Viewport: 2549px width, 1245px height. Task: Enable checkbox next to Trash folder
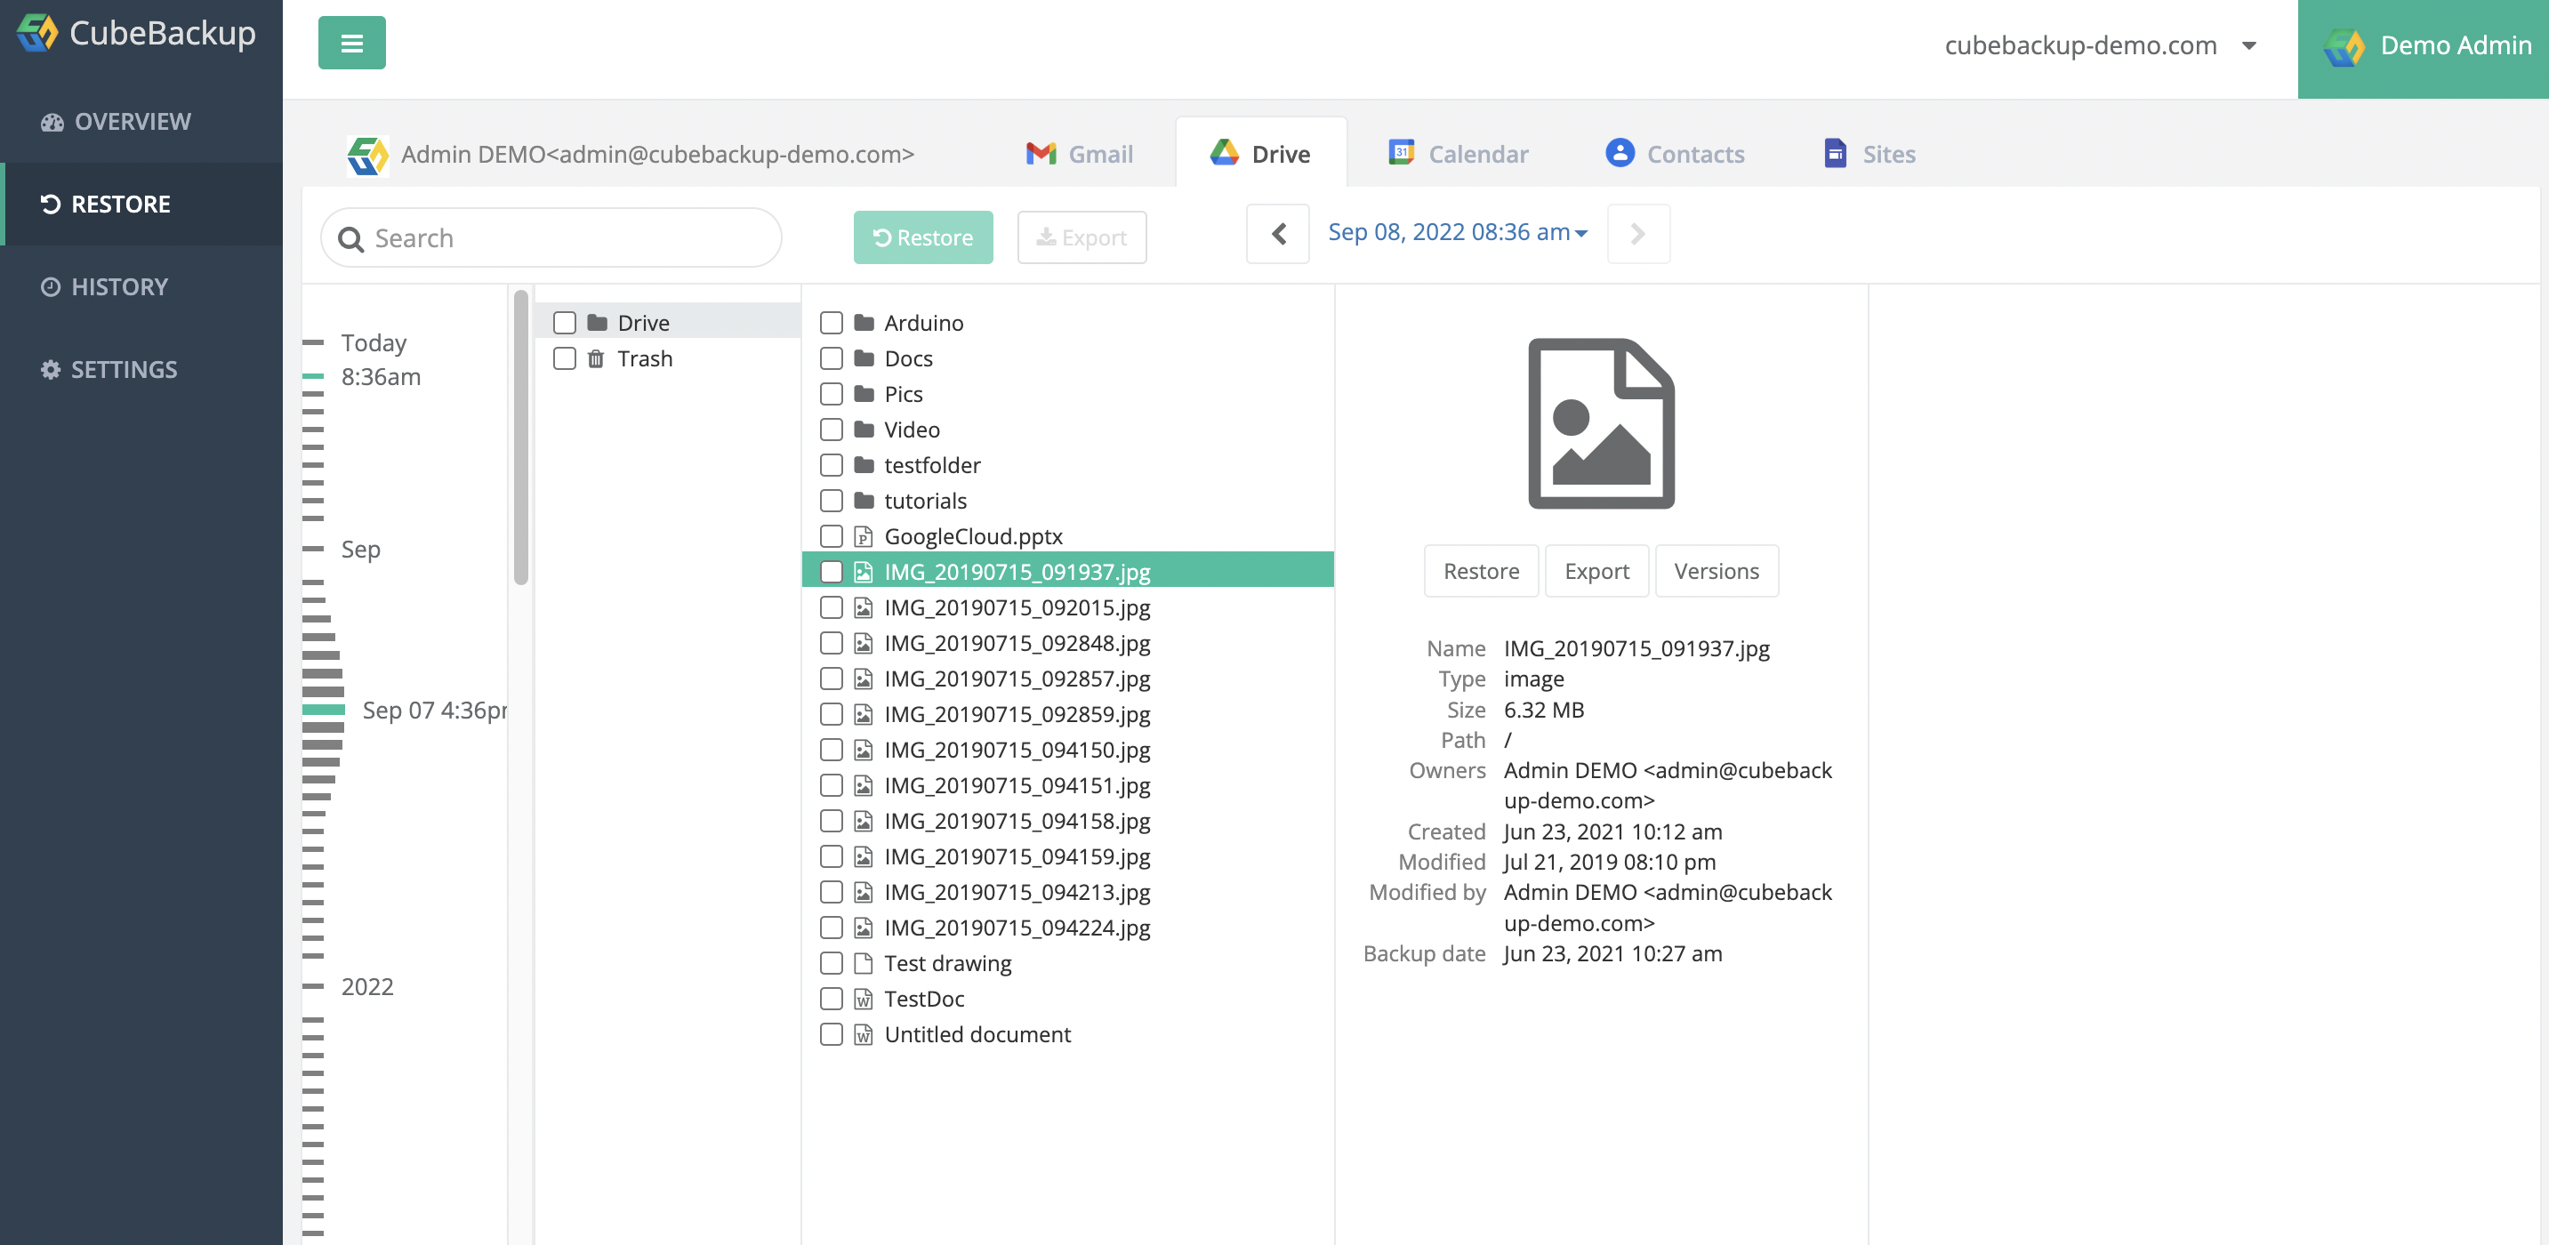566,357
